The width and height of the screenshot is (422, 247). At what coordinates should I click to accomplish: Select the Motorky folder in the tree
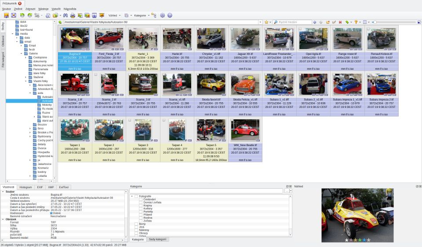coord(47,105)
